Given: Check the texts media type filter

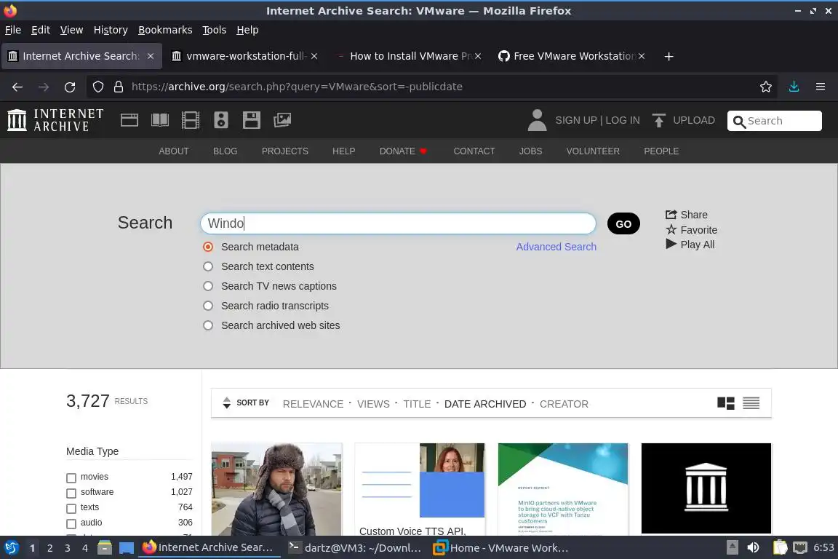Looking at the screenshot, I should coord(71,508).
